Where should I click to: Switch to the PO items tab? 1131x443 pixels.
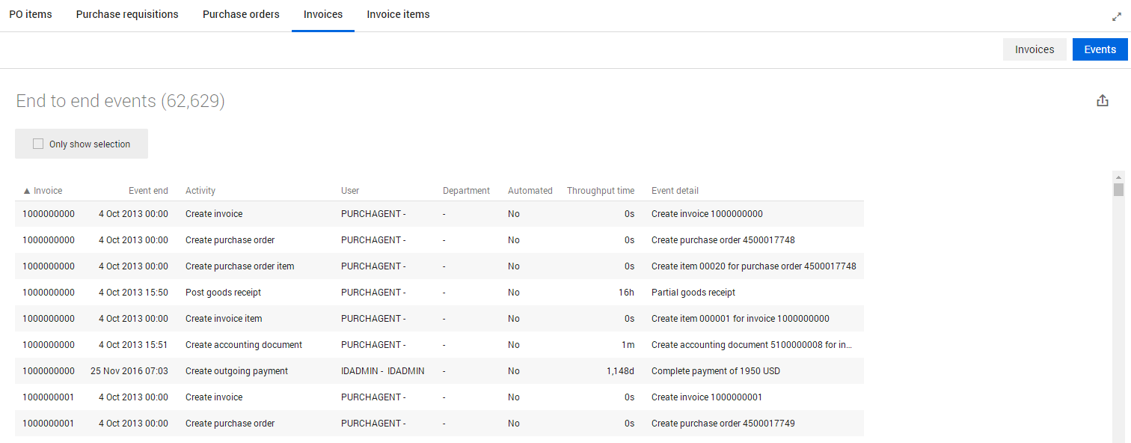[31, 15]
